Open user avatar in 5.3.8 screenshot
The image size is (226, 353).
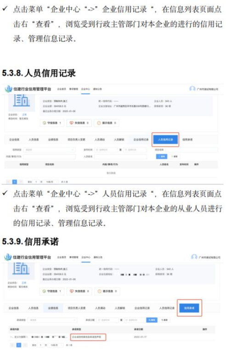click(x=192, y=89)
